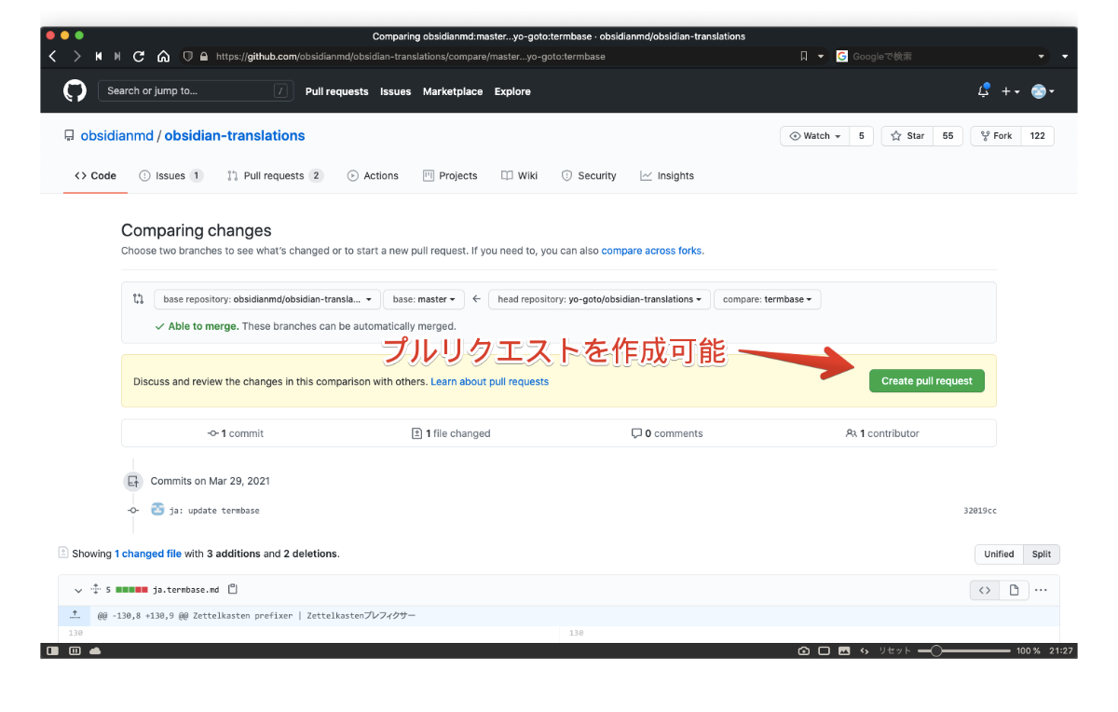Open the obsidianmd owner link
Viewport: 1118px width, 712px height.
click(116, 135)
